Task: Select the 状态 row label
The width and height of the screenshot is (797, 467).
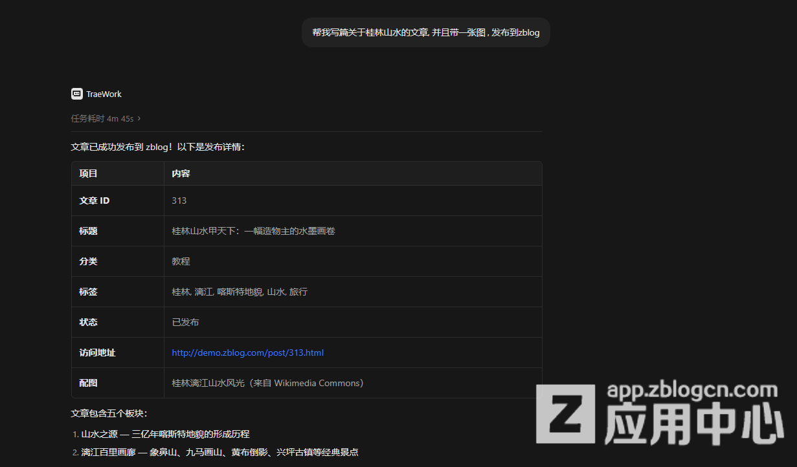Action: (x=88, y=322)
